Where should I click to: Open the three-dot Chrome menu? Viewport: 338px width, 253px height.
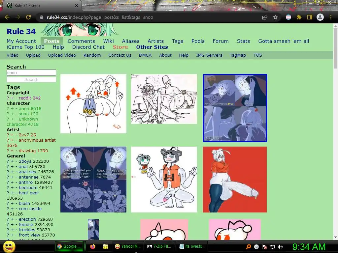[x=331, y=17]
